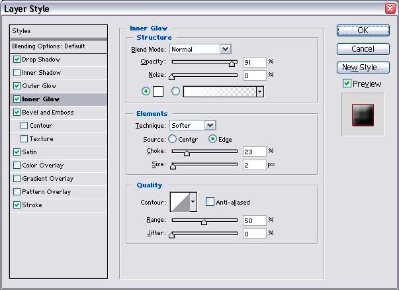
Task: Click the Range slider handle
Action: tap(204, 222)
